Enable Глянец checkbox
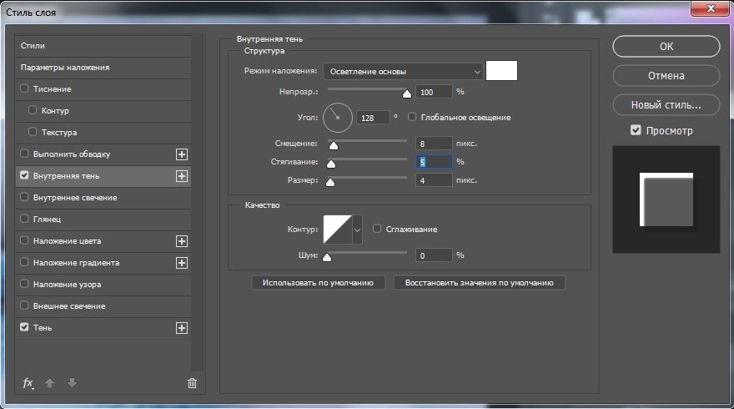The width and height of the screenshot is (734, 409). [24, 219]
